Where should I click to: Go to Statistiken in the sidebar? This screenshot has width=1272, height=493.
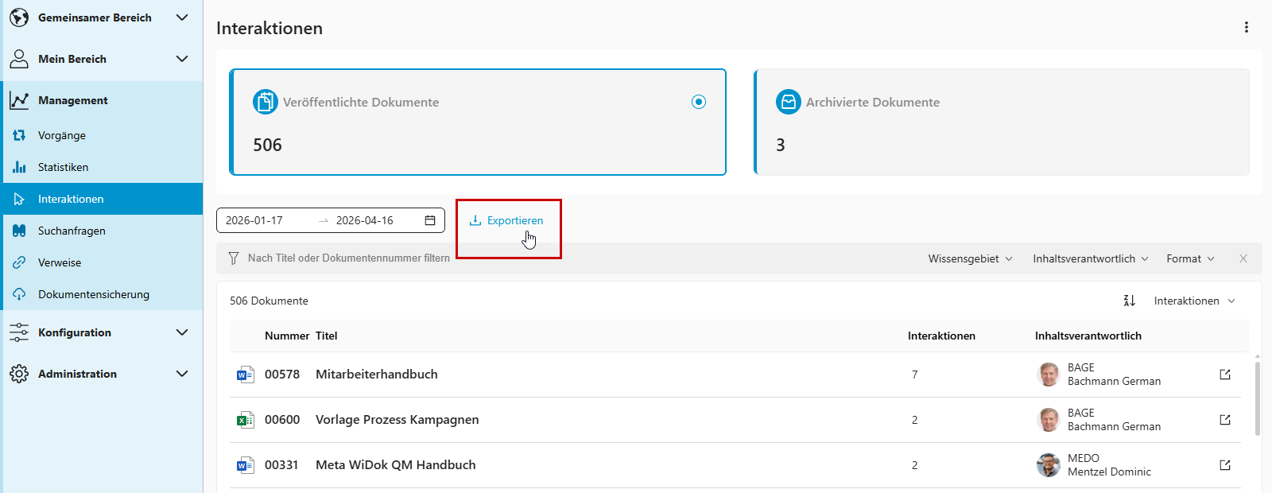click(63, 167)
